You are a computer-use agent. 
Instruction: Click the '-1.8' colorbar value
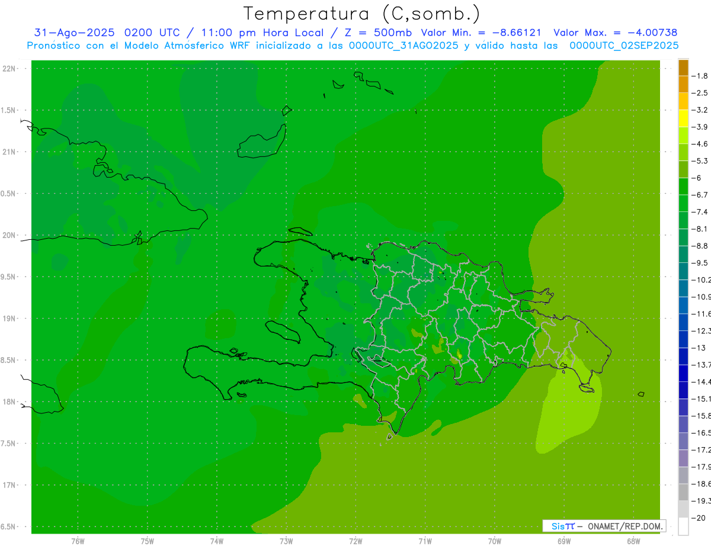[700, 76]
